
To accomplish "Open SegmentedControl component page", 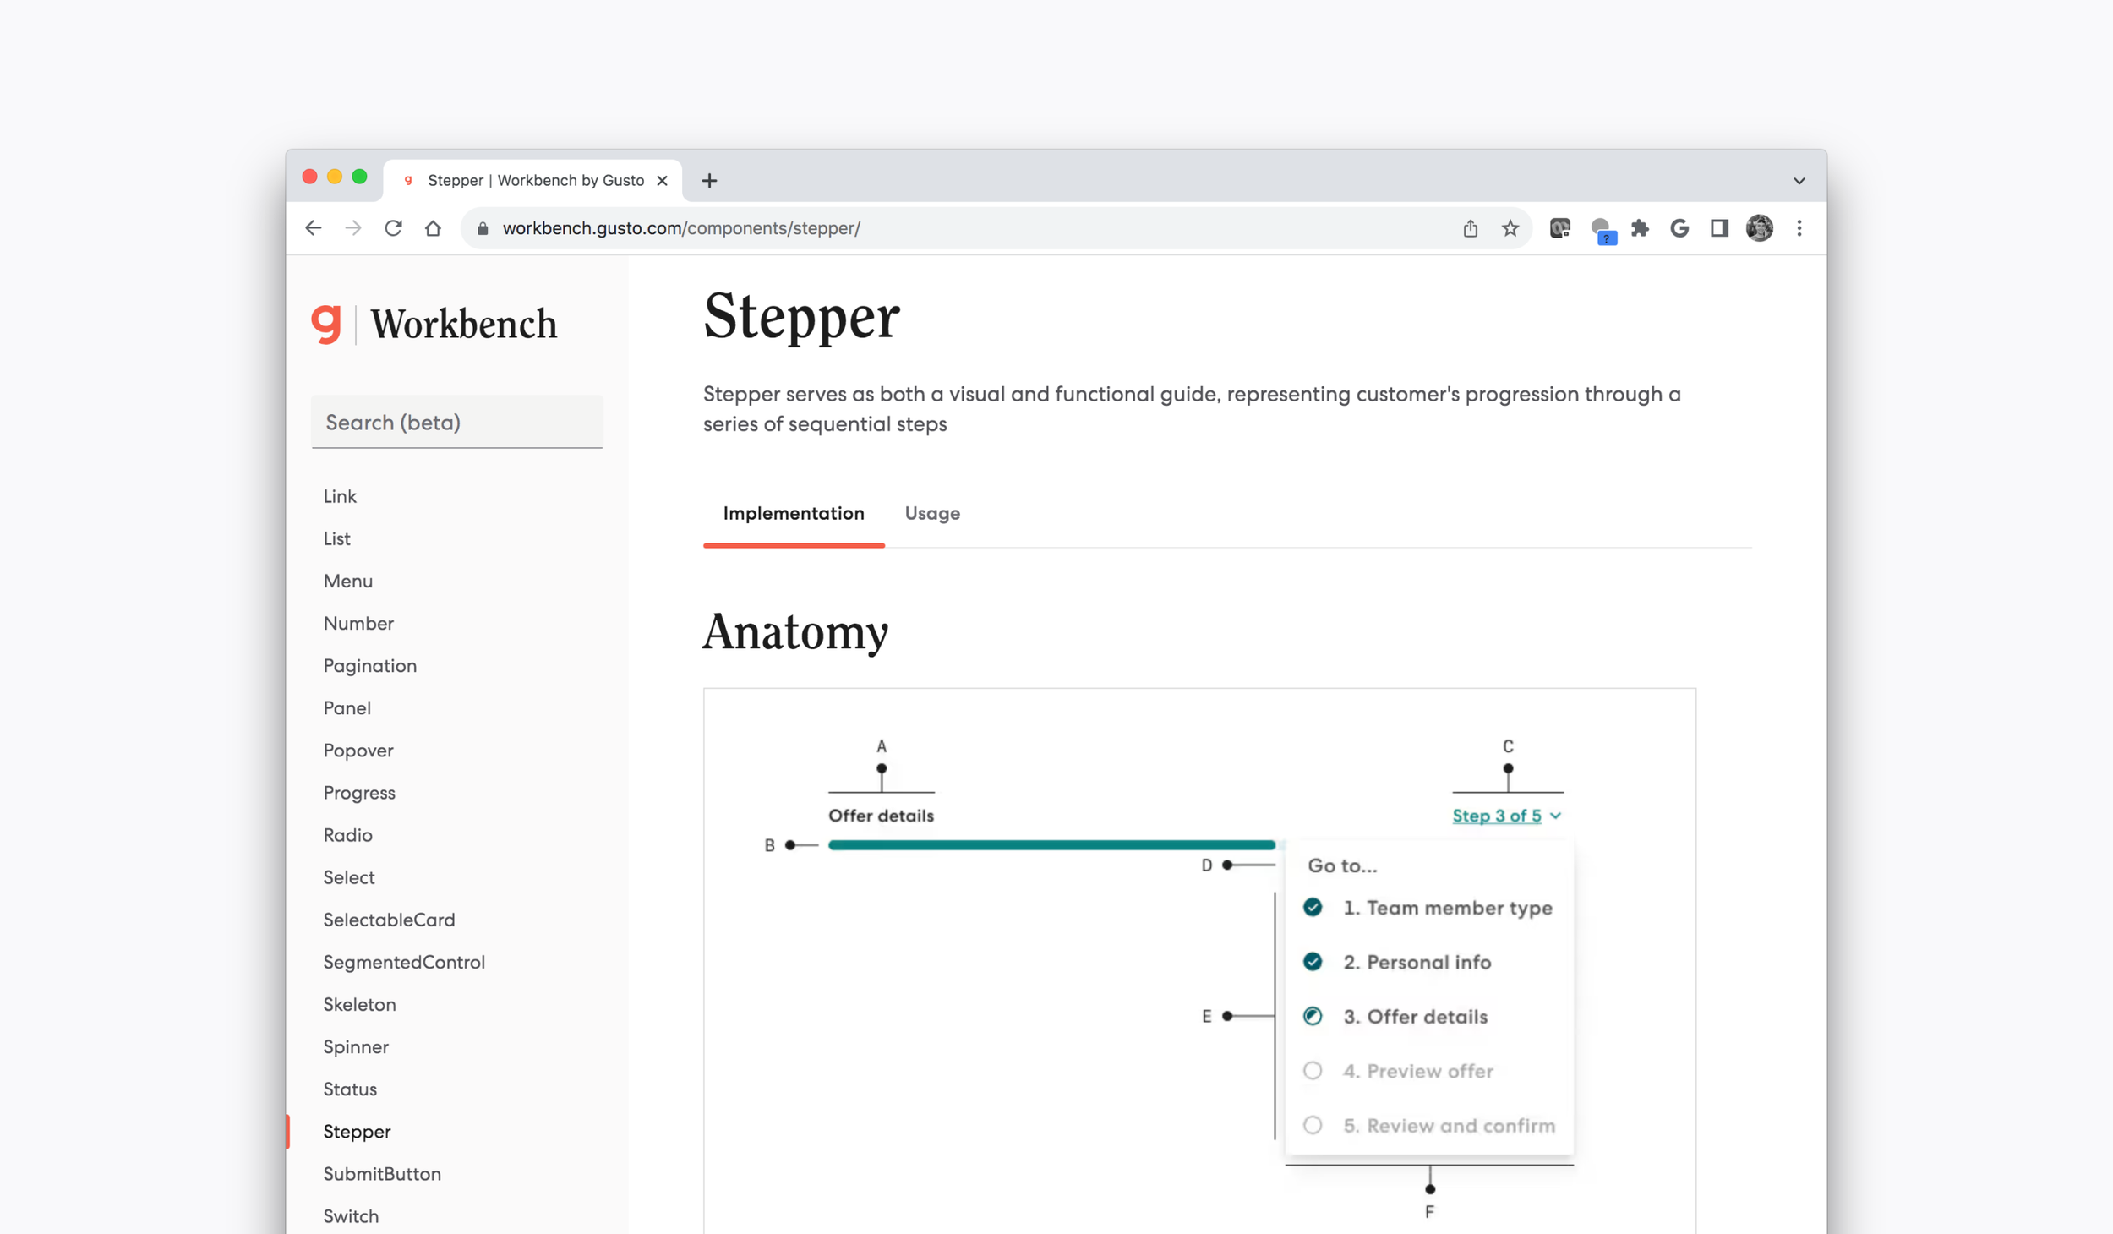I will pos(404,962).
